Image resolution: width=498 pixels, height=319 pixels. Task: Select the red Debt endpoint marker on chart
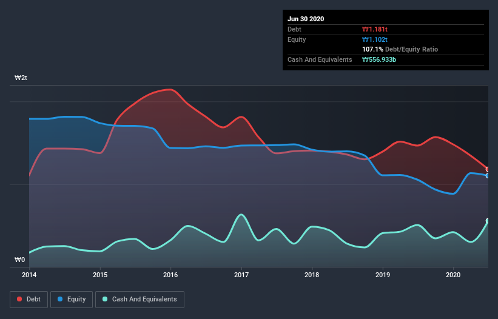click(488, 169)
